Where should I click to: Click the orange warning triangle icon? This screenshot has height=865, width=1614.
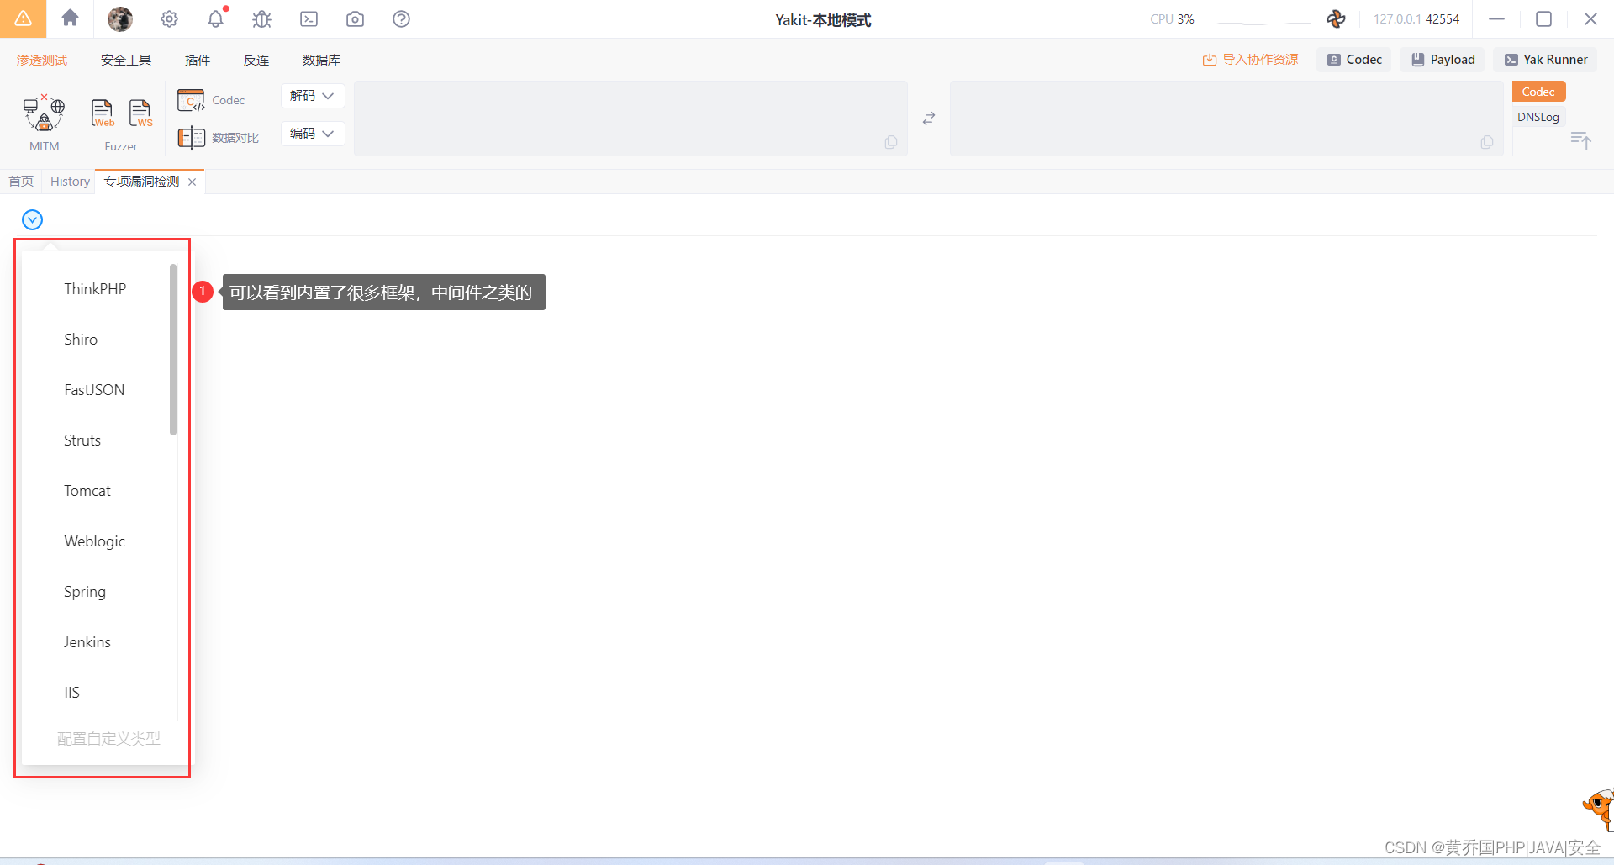(23, 18)
